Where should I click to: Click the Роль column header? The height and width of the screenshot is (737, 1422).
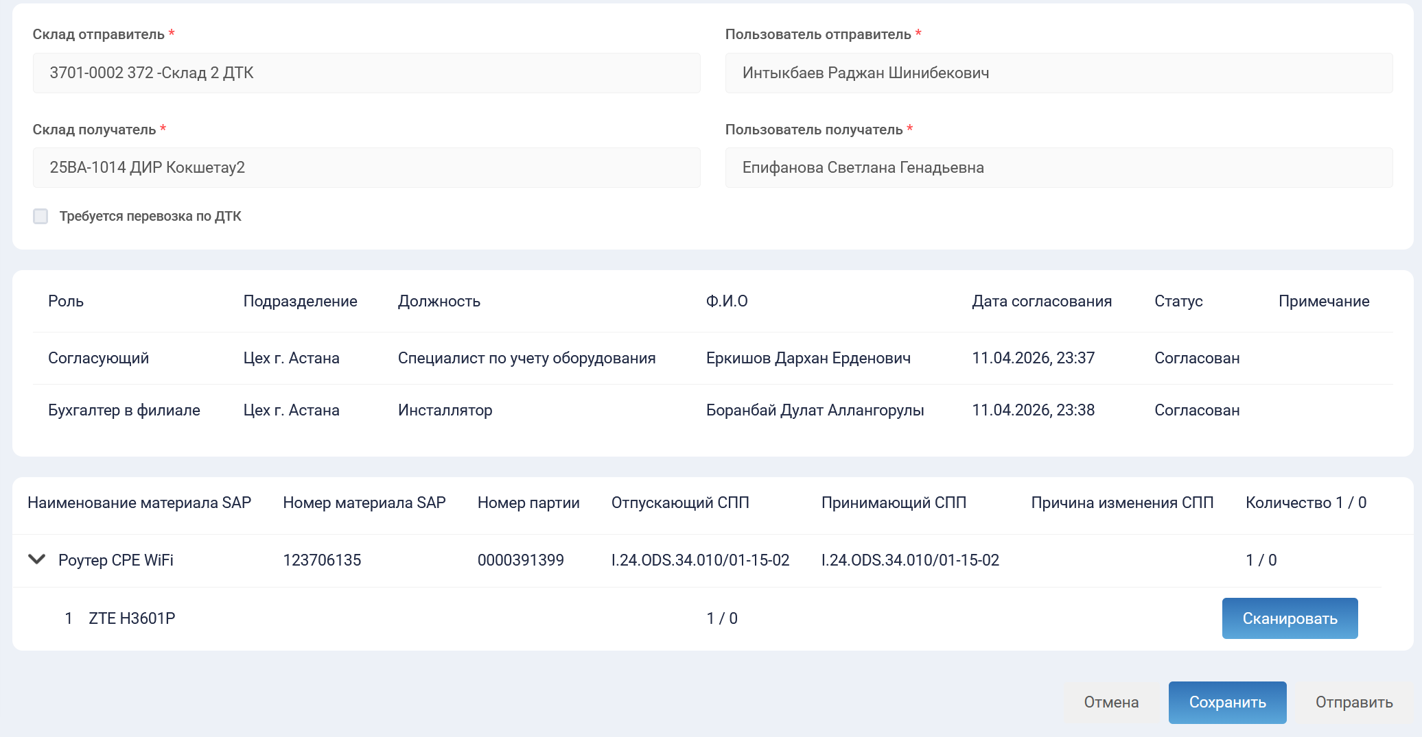(x=66, y=301)
